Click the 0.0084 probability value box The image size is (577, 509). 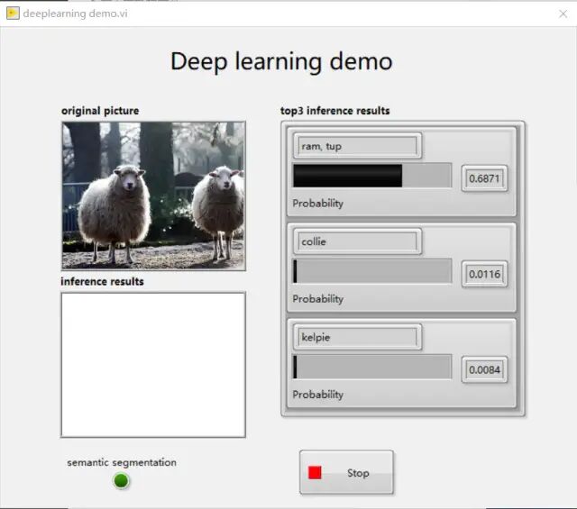[x=484, y=369]
